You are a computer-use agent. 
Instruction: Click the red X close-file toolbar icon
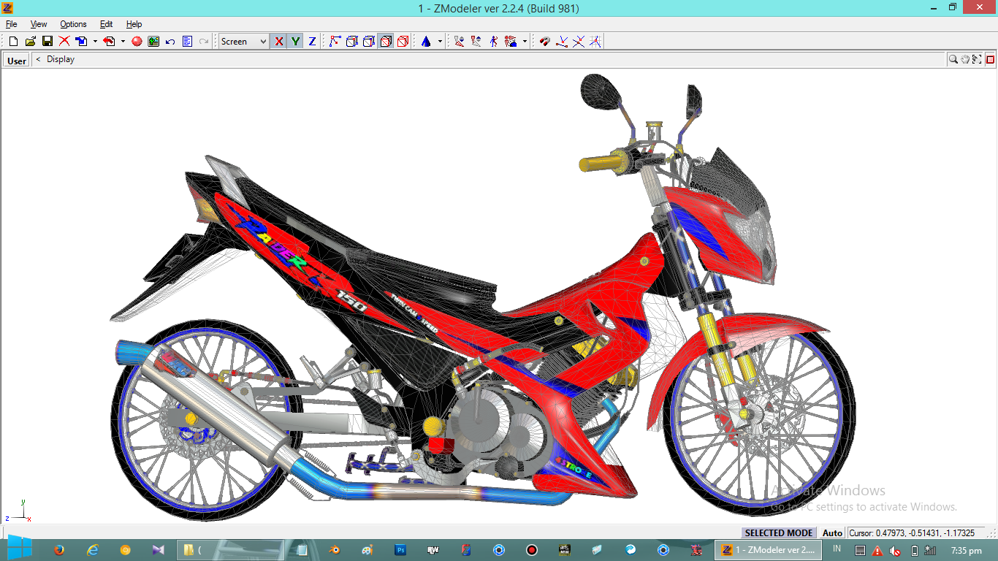pyautogui.click(x=64, y=42)
